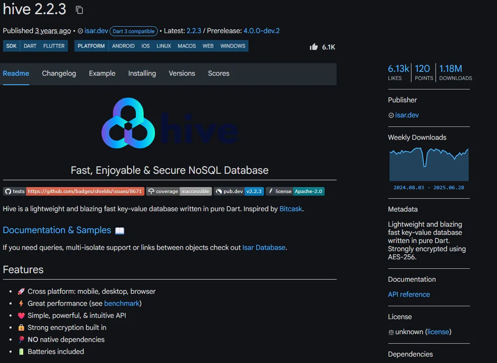Open isar.dev link under Publisher
This screenshot has width=497, height=363.
click(407, 115)
